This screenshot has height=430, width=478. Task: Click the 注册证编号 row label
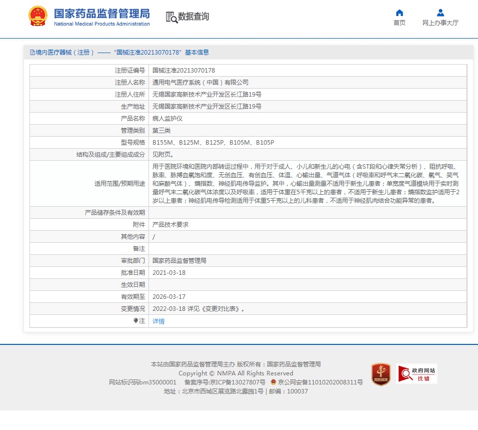click(130, 71)
